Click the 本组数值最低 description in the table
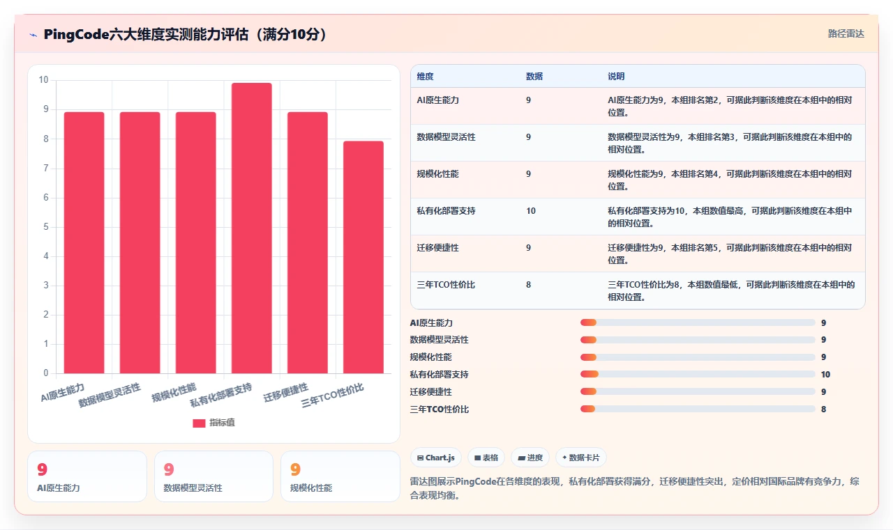 pos(731,290)
